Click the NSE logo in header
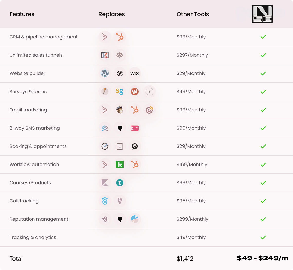293x270 pixels. pyautogui.click(x=262, y=14)
